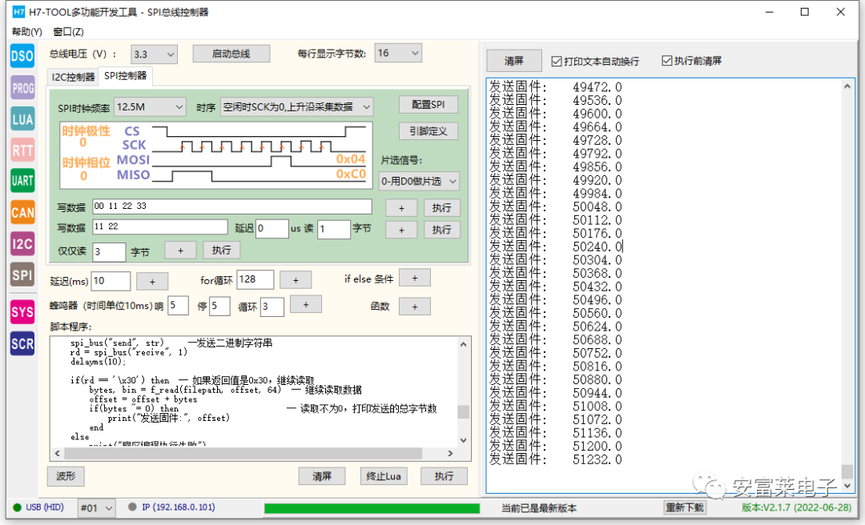
Task: Add beeper command with plus button
Action: point(306,304)
